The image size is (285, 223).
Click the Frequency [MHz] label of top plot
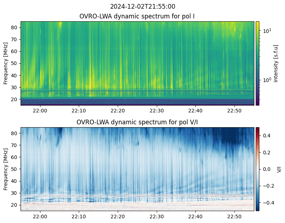pos(6,63)
